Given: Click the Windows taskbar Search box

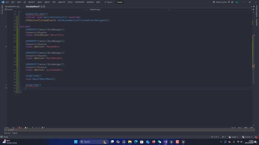Looking at the screenshot, I should [93, 142].
